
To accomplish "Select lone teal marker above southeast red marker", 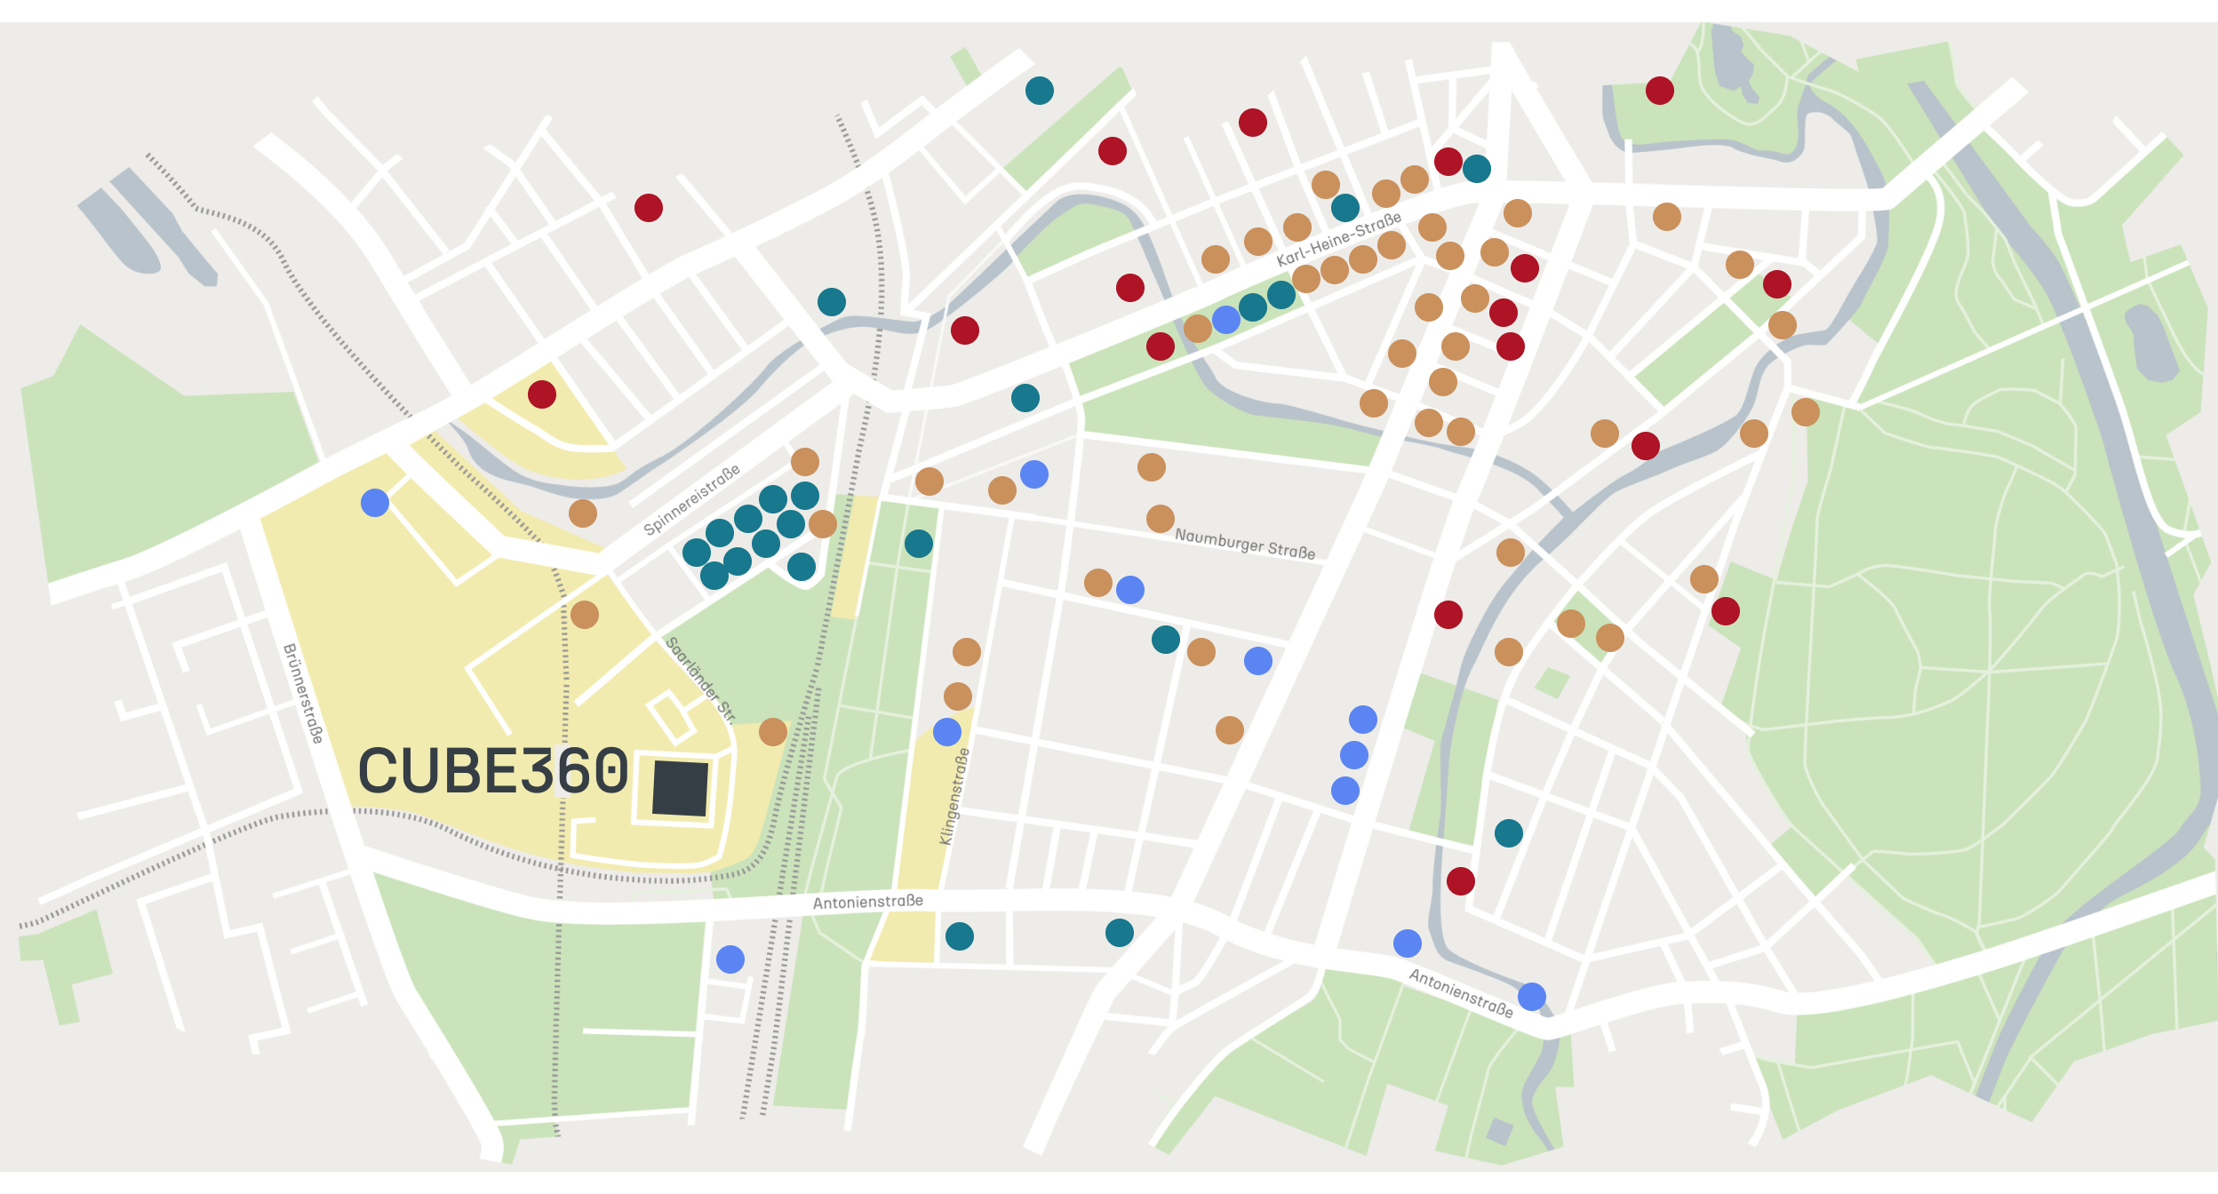I will coord(1509,833).
